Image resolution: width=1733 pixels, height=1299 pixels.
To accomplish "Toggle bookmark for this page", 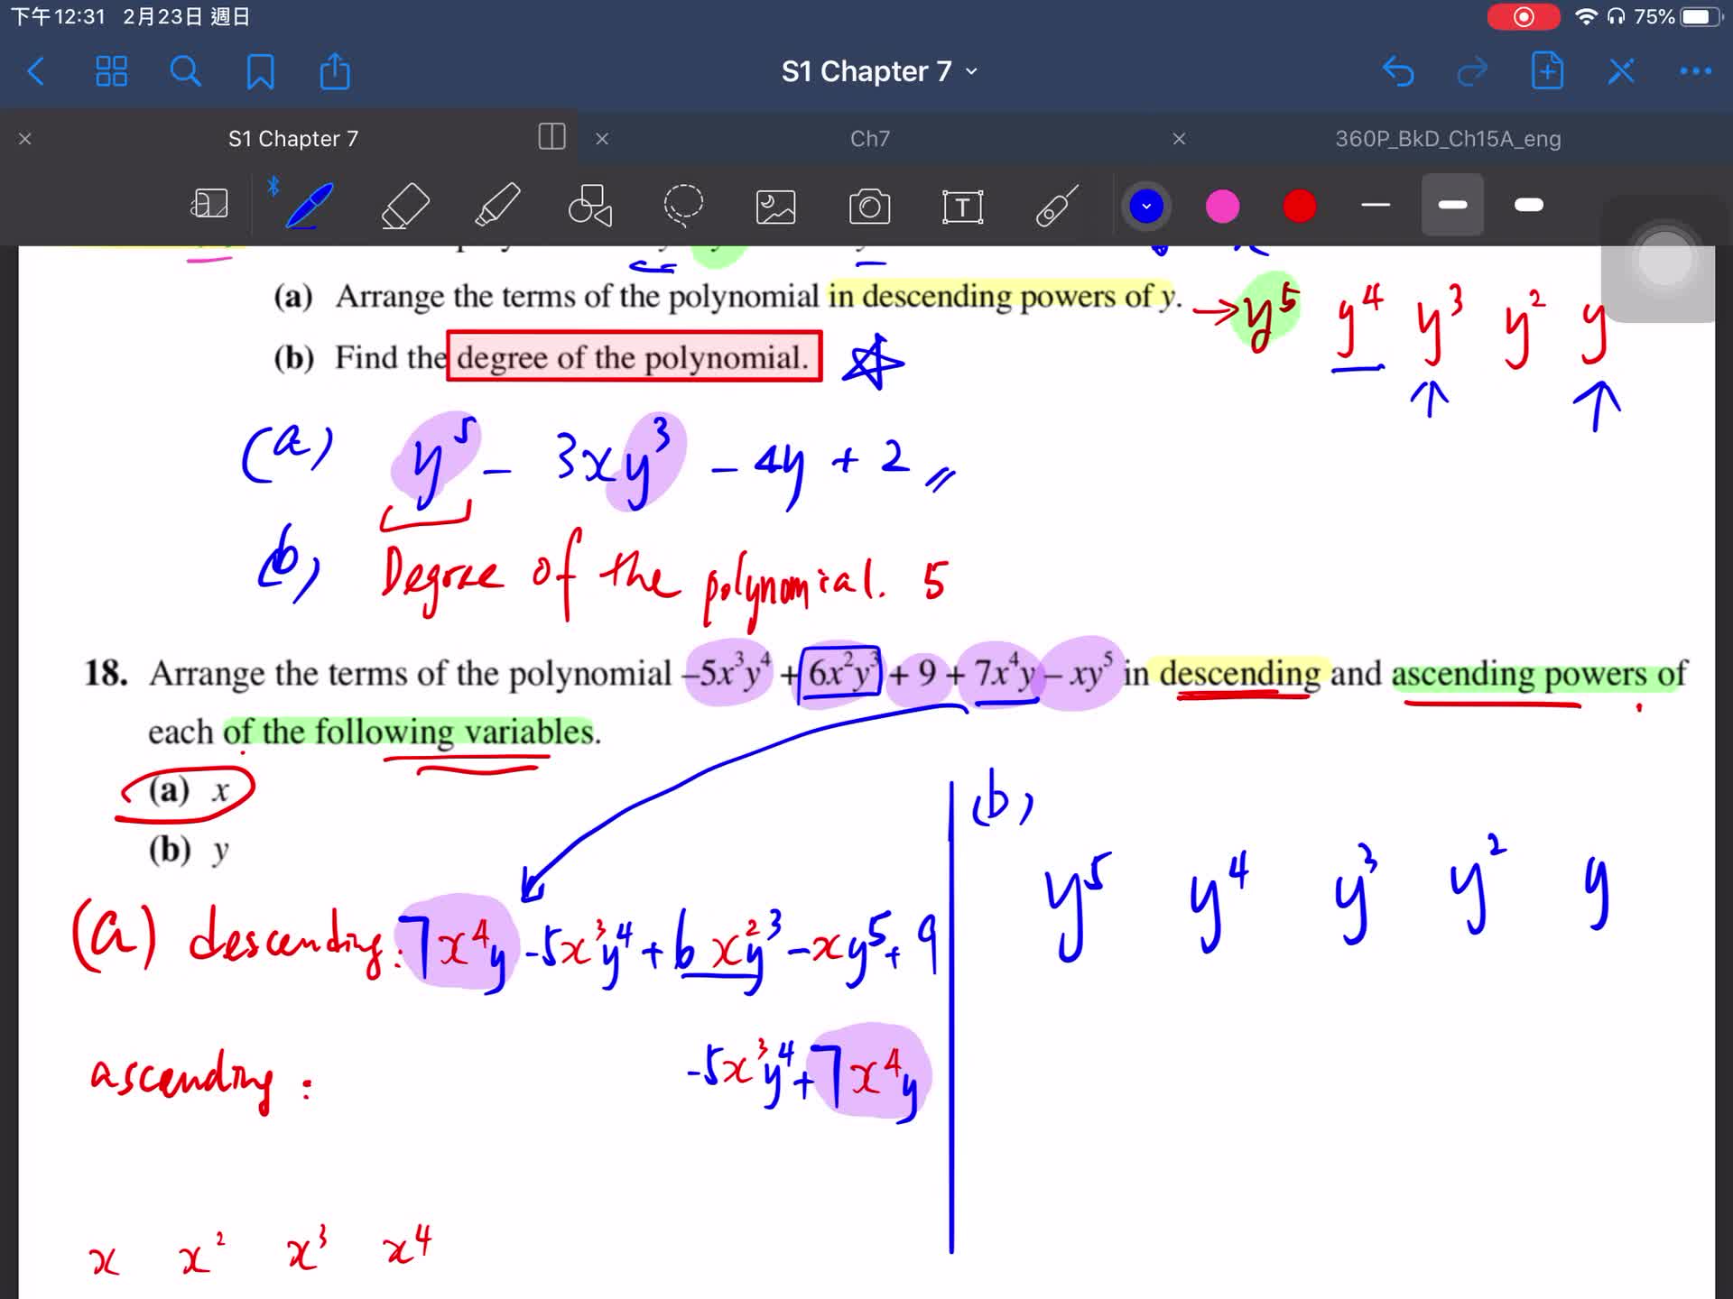I will [x=260, y=71].
